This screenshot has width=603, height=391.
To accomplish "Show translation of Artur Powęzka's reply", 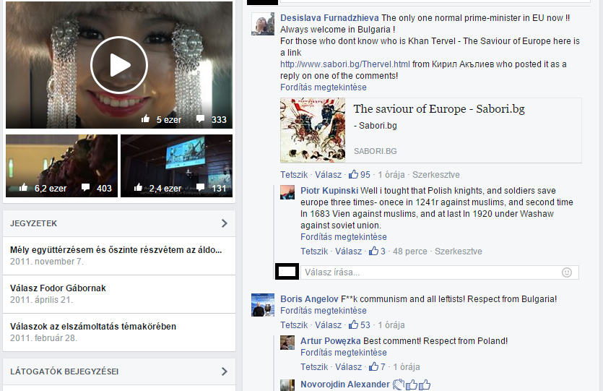I will click(344, 353).
